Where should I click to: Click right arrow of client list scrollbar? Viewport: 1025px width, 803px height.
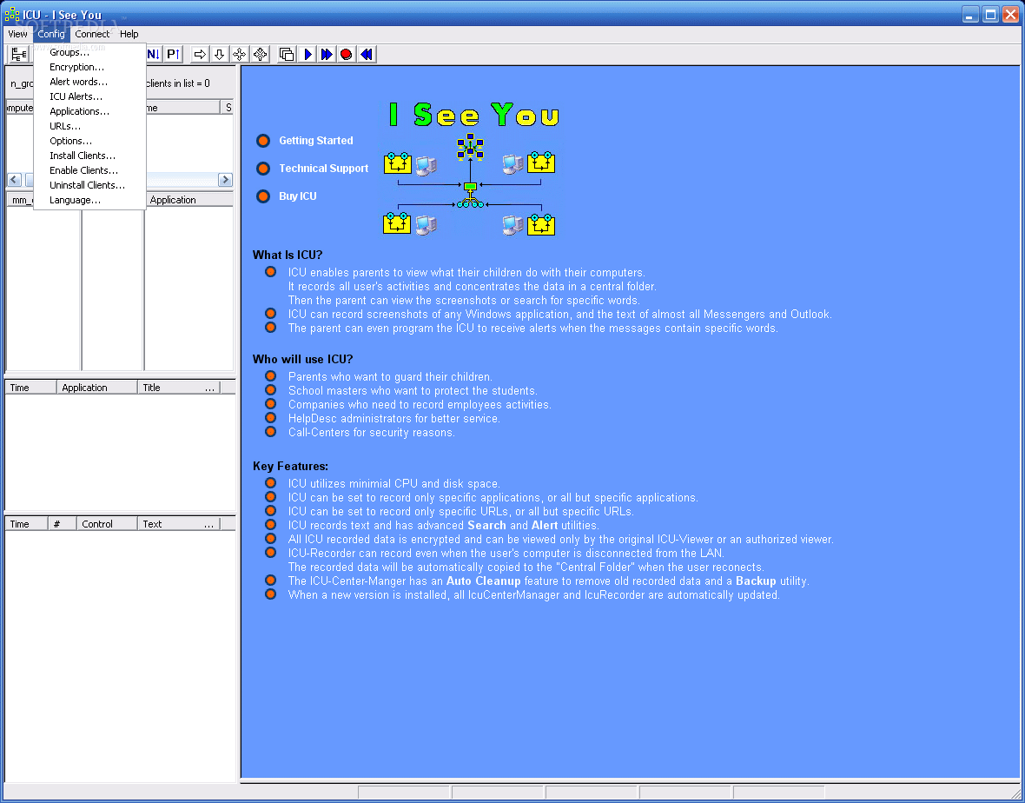pos(226,180)
